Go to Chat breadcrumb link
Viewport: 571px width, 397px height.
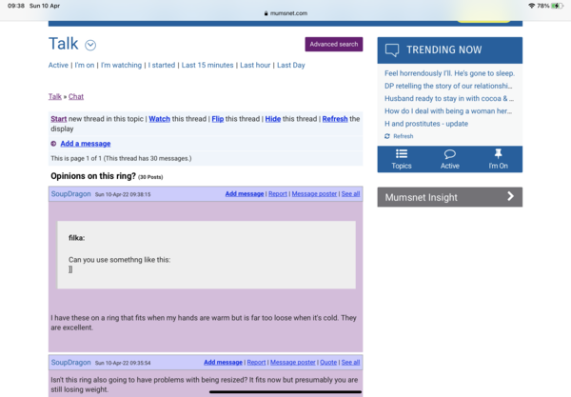[x=76, y=96]
